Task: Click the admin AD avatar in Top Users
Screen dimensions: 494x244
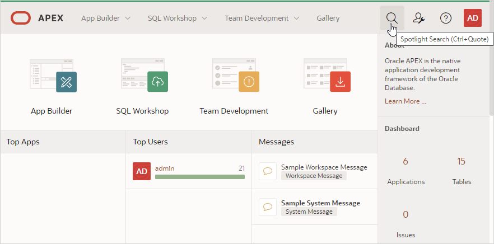Action: point(142,171)
